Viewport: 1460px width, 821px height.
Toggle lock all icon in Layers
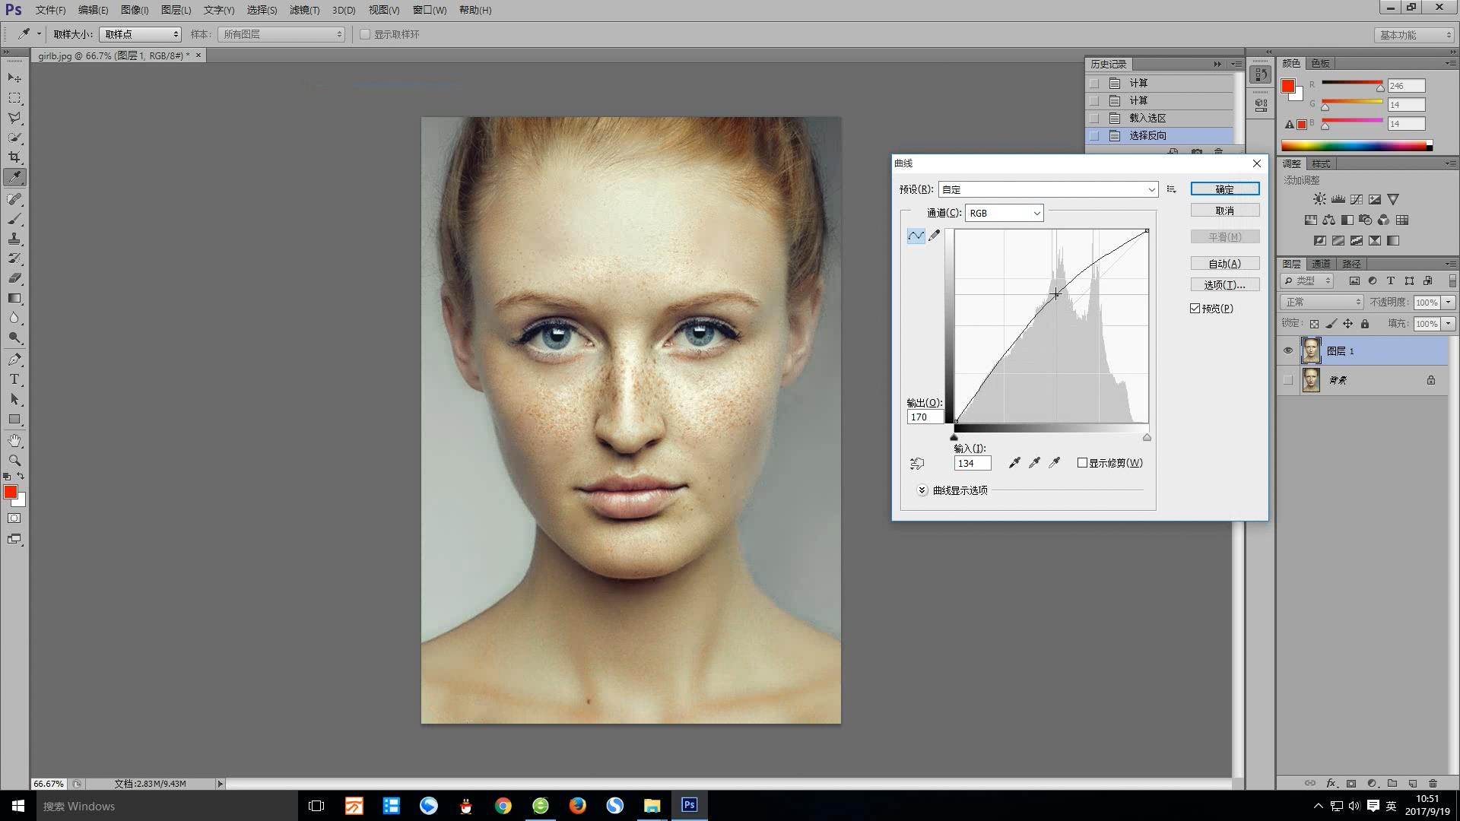pos(1365,324)
